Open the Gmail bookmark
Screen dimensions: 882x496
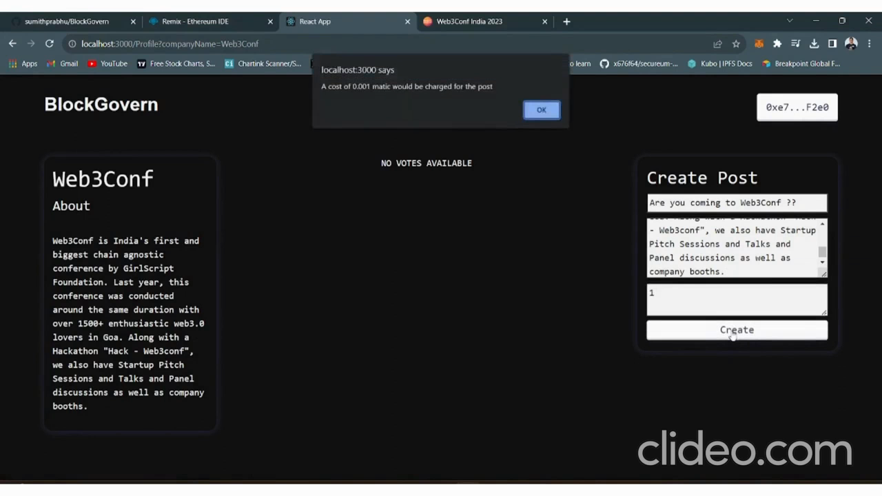[62, 63]
